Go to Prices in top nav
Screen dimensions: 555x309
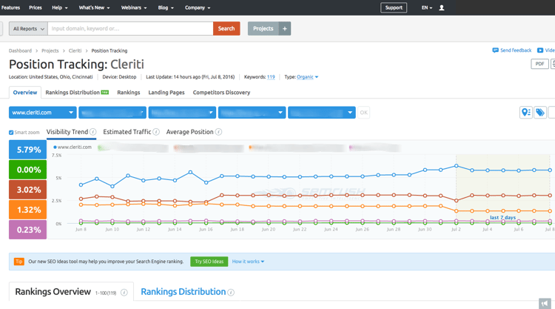pyautogui.click(x=36, y=7)
